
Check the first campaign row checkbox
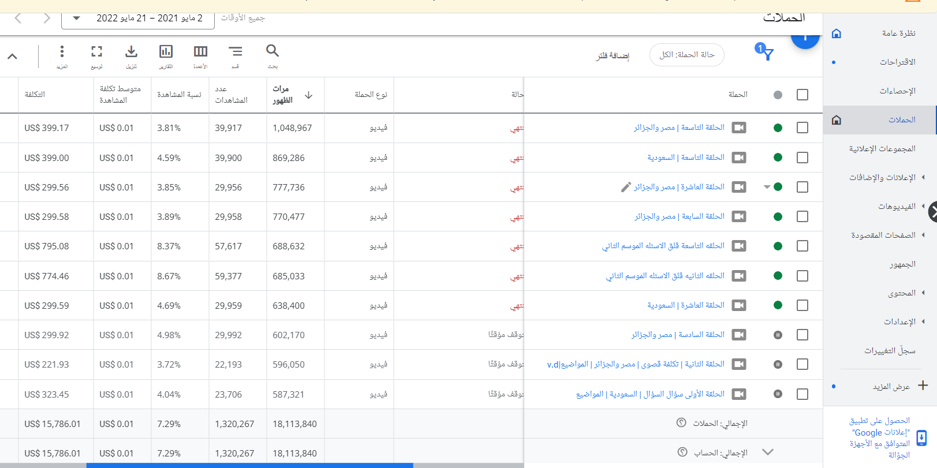(x=802, y=128)
